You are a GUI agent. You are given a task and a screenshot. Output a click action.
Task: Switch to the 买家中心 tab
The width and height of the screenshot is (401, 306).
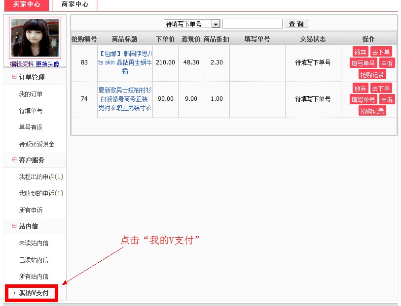click(27, 4)
